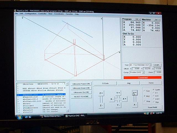Open the Controller menu
The width and height of the screenshot is (177, 133).
pyautogui.click(x=42, y=14)
